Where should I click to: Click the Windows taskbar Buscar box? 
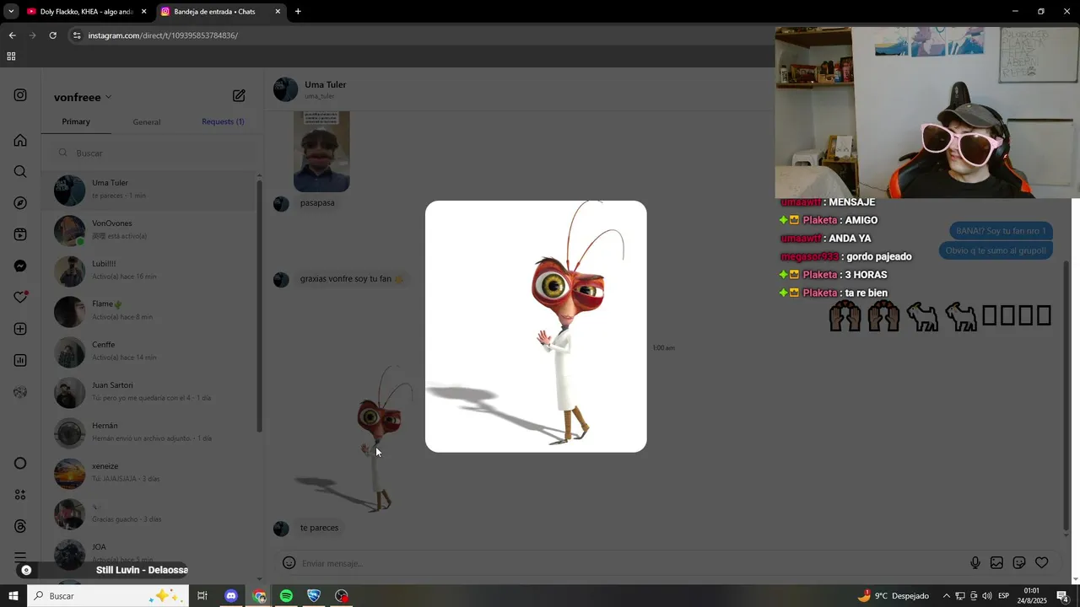point(107,596)
